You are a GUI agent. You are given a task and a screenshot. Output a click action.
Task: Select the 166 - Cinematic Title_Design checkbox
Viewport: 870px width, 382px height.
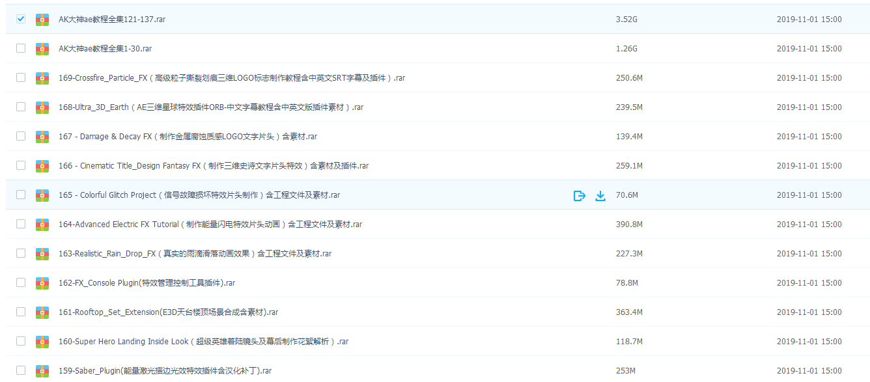click(x=21, y=165)
